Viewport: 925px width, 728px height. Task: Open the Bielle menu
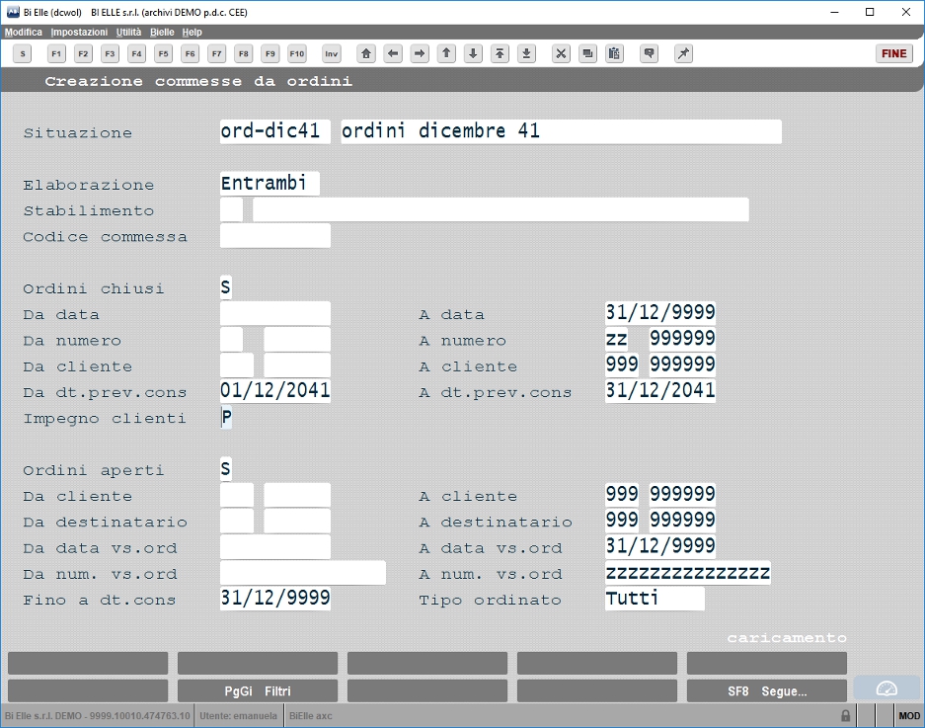[x=162, y=32]
